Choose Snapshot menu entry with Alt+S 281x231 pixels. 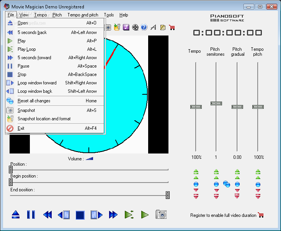55,110
